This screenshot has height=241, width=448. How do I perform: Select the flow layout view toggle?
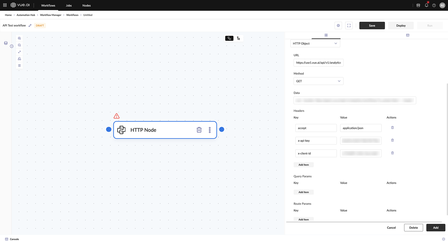tap(229, 38)
